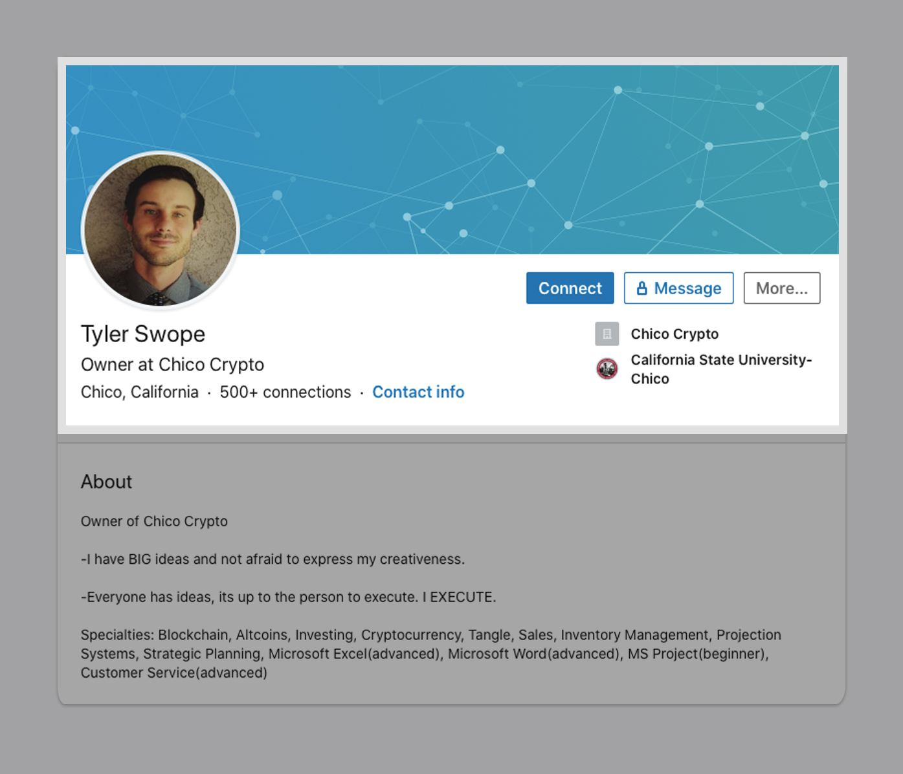Open the More... options menu

(781, 288)
